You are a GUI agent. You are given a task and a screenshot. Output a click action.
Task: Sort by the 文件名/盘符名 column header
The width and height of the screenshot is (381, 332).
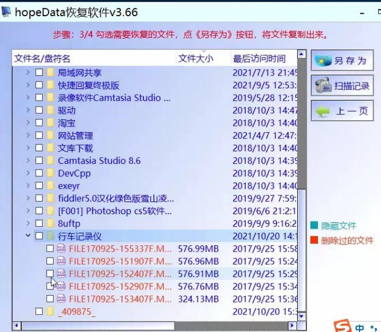[x=42, y=58]
